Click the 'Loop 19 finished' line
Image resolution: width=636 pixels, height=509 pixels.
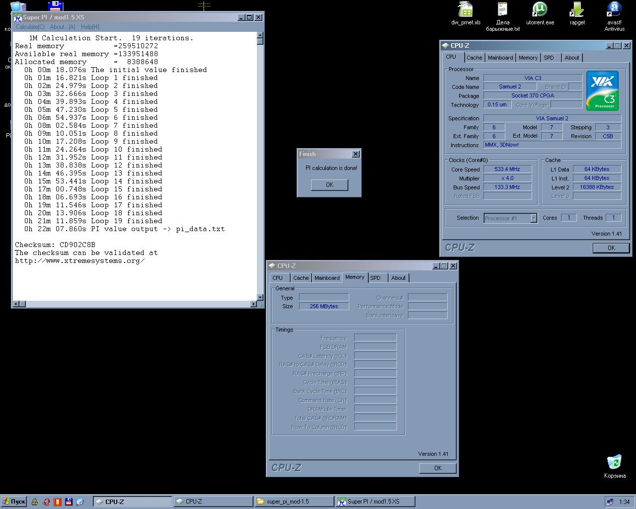point(93,221)
